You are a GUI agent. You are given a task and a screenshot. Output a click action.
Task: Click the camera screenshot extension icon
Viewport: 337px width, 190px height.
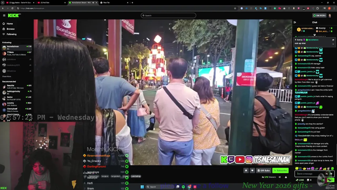(x=284, y=8)
